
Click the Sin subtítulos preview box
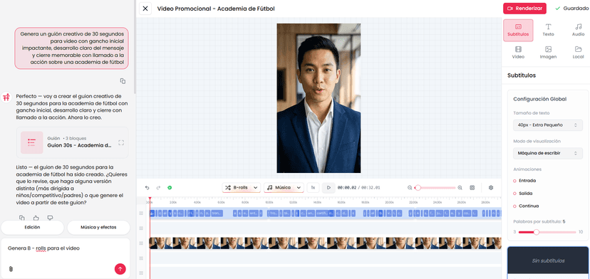click(x=548, y=260)
